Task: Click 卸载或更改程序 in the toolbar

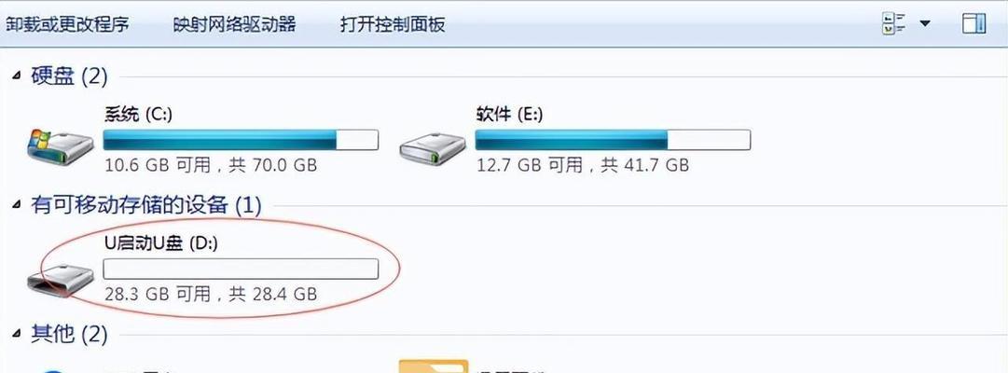Action: (67, 24)
